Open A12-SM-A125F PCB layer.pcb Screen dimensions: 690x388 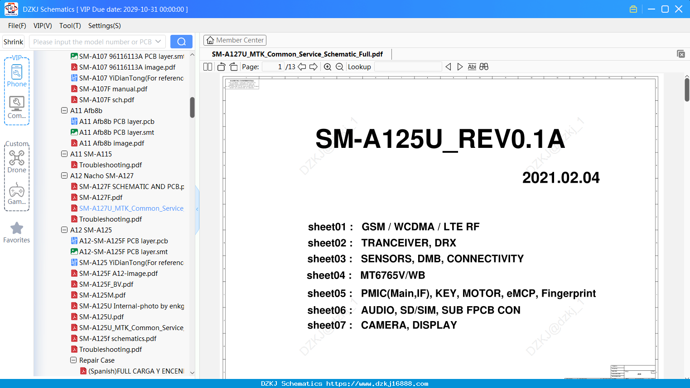(x=120, y=241)
